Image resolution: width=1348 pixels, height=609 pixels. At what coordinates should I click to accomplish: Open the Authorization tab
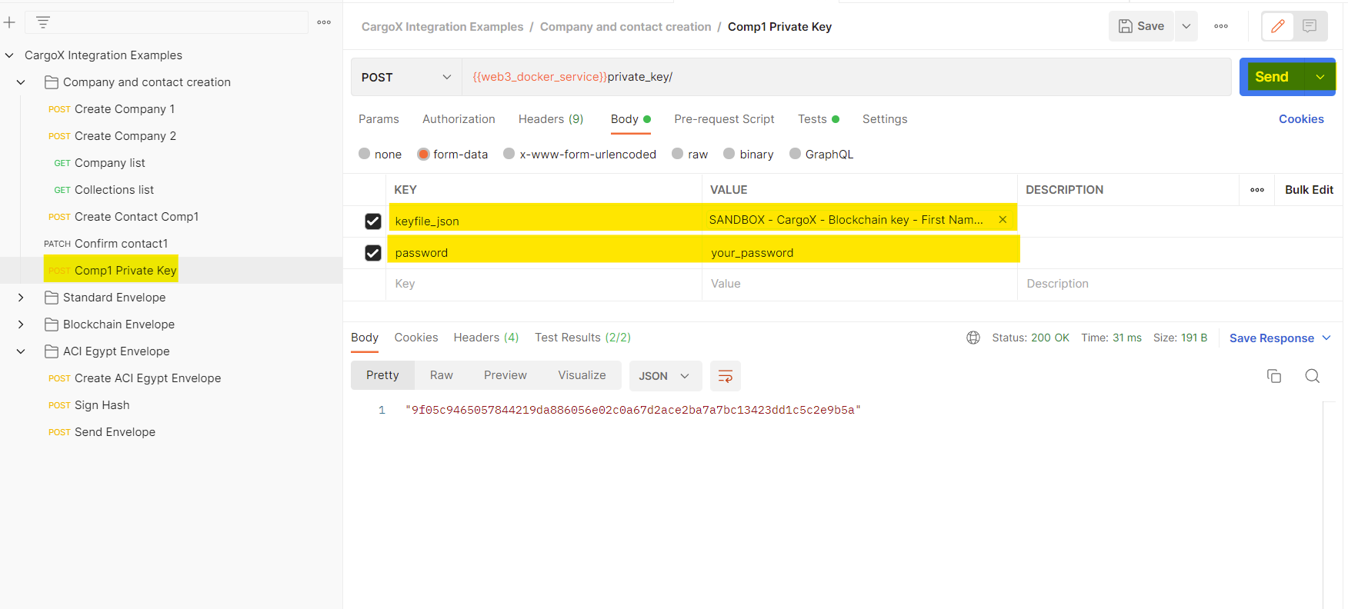459,119
